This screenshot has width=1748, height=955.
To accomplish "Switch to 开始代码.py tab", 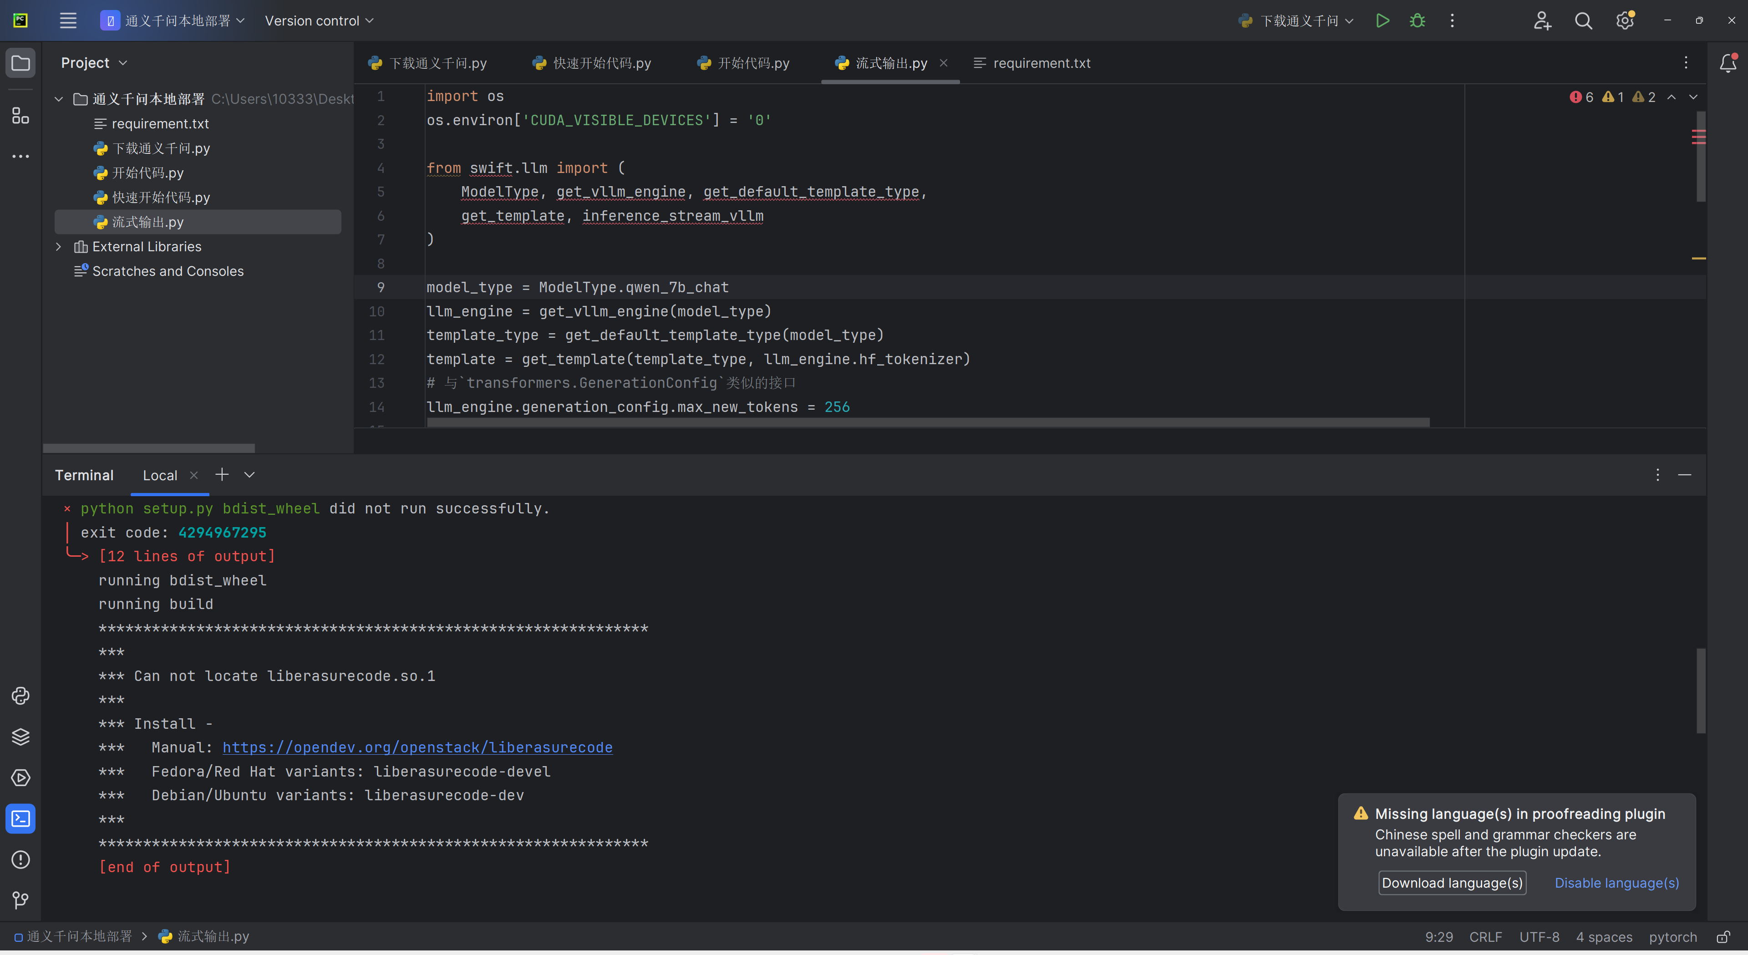I will pyautogui.click(x=743, y=62).
